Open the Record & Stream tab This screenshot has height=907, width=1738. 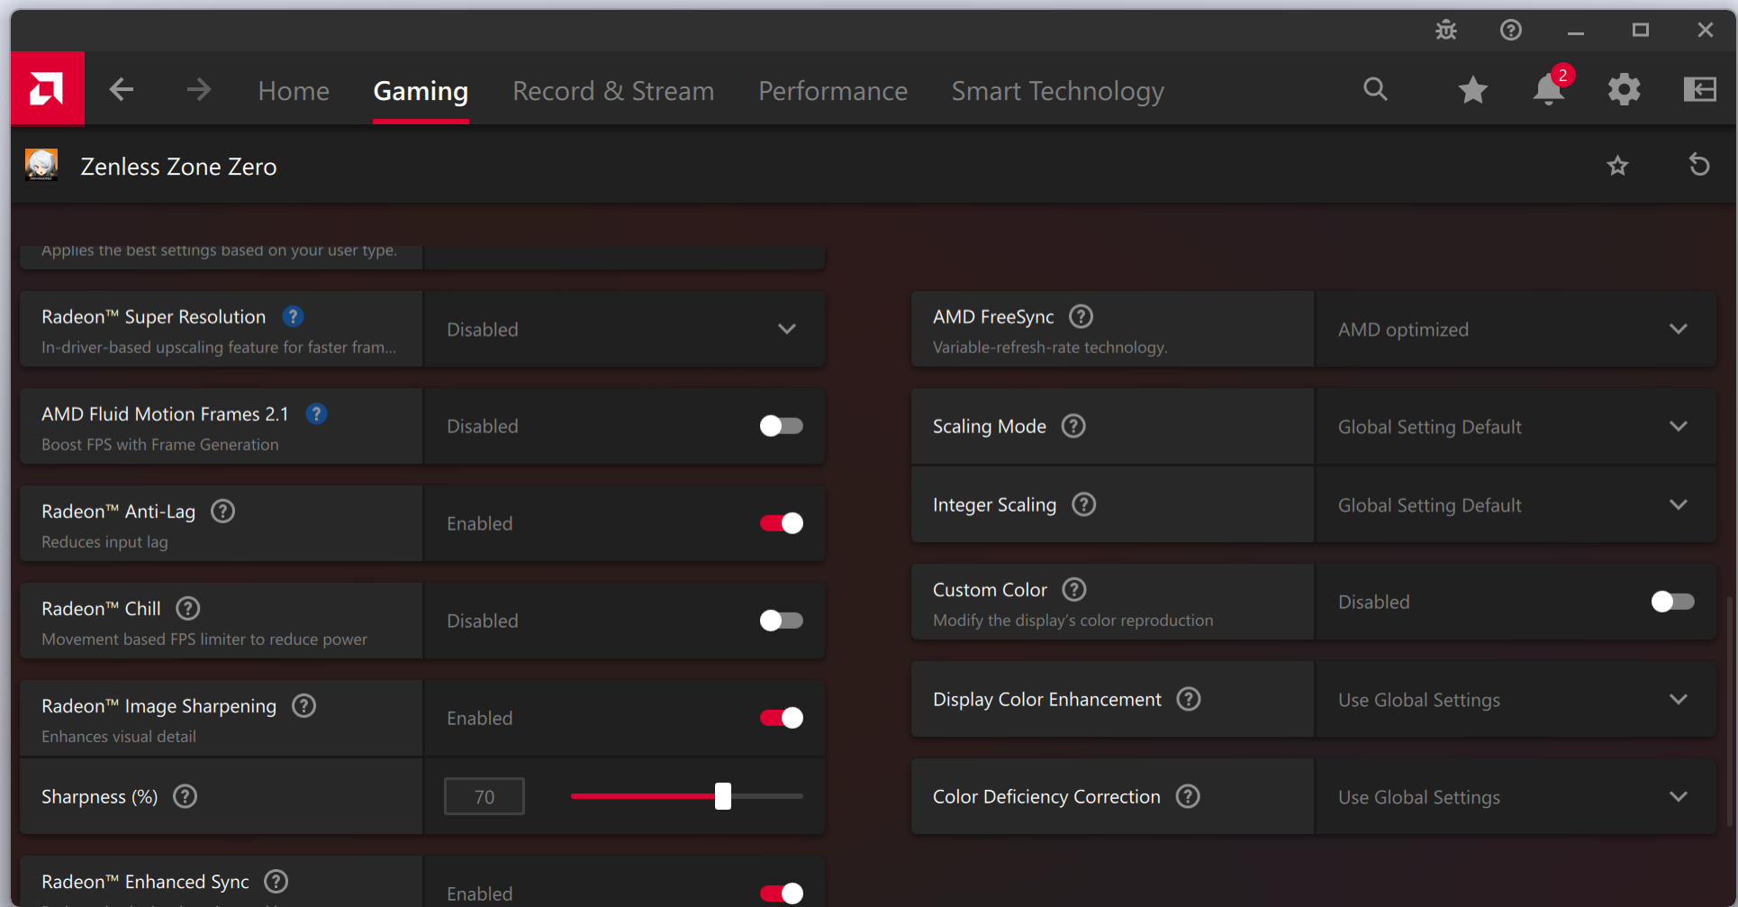tap(613, 91)
